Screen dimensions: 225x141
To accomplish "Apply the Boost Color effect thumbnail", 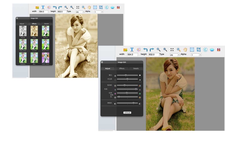I will tap(46, 44).
